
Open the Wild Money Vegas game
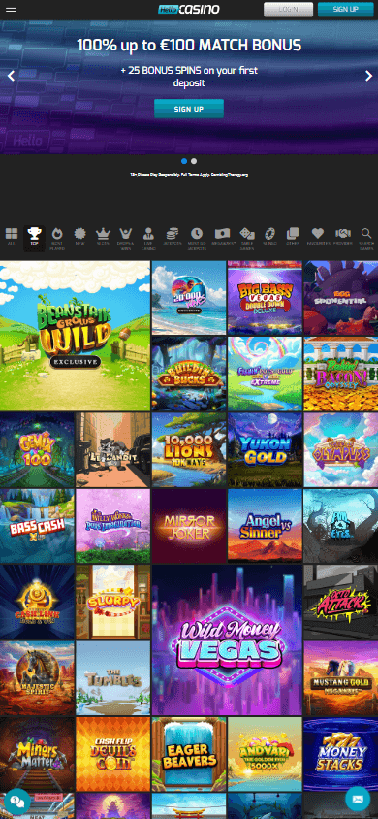point(227,639)
